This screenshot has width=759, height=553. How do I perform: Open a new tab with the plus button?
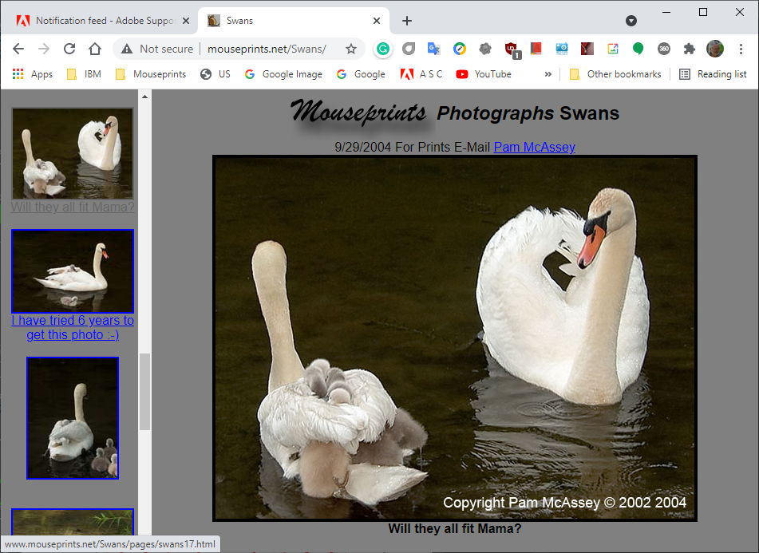coord(407,21)
